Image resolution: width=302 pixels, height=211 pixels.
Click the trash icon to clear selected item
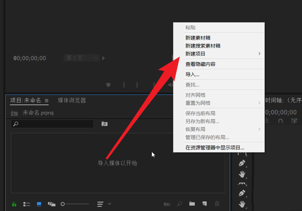pos(217,204)
